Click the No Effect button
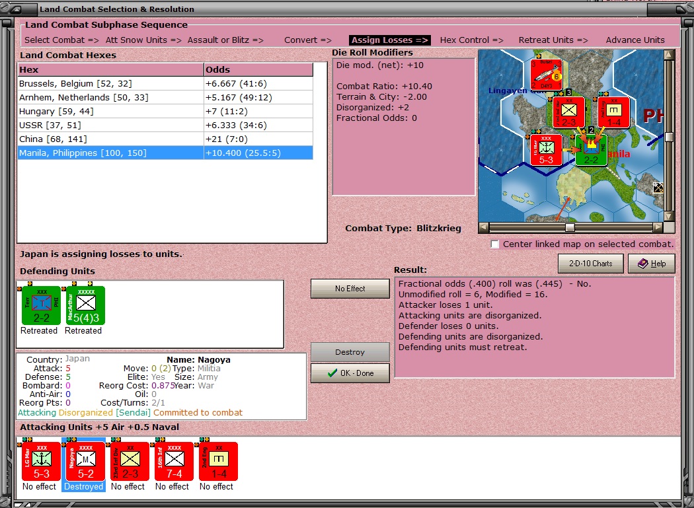 [350, 289]
